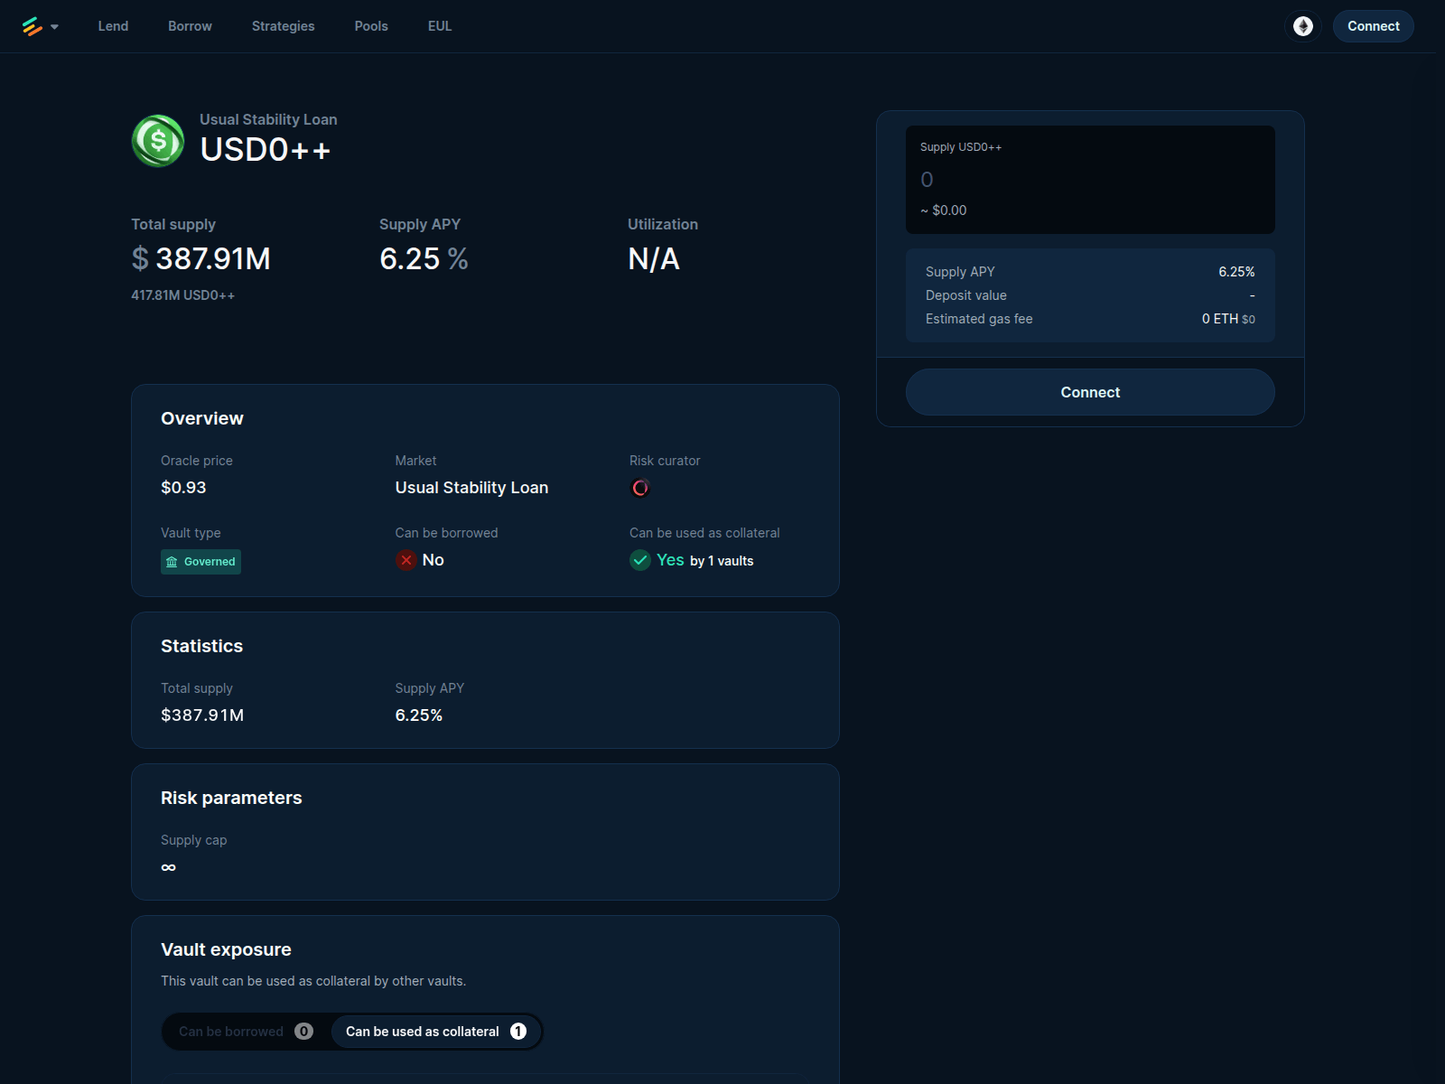Click the Statistics Supply APY 6.25% value
This screenshot has height=1084, width=1445.
pyautogui.click(x=419, y=715)
